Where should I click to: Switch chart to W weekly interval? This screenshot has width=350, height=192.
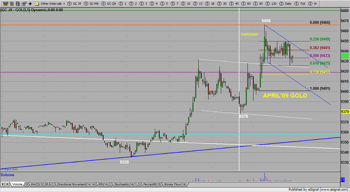[x=313, y=4]
